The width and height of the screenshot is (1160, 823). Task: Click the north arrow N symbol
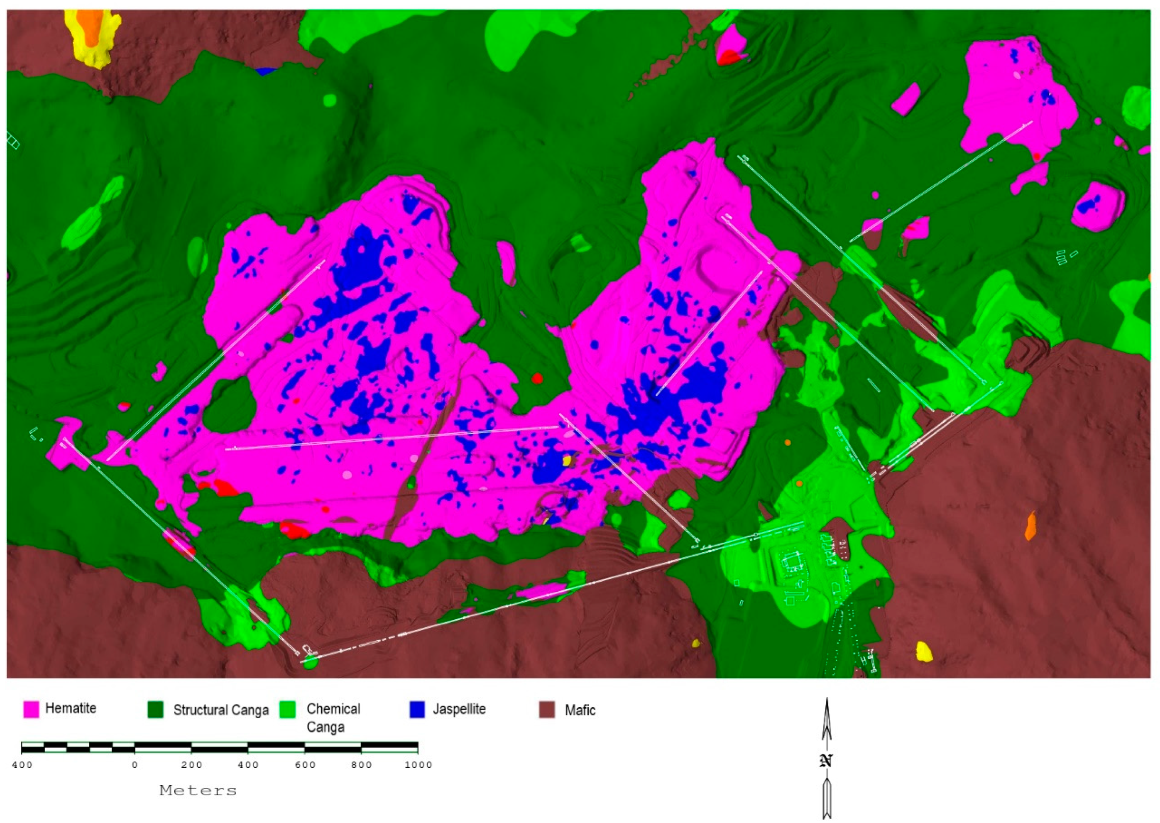[826, 761]
